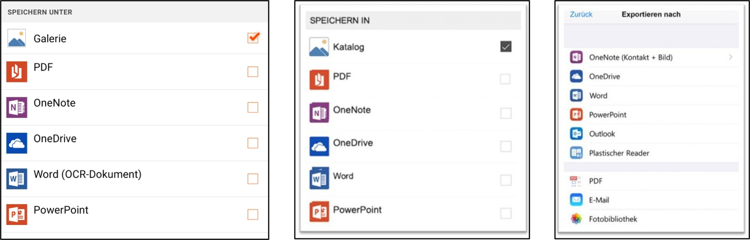Screen dimensions: 750x240
Task: Click the OneDrive cloud icon in Exportieren nach list
Action: (576, 77)
